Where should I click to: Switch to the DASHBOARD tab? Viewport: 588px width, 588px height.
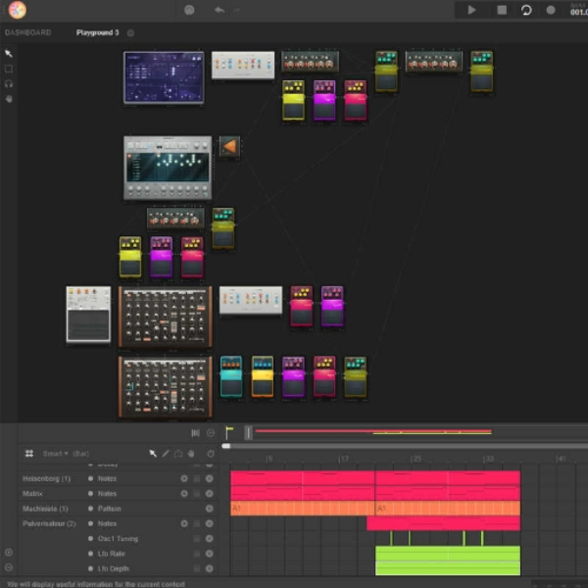27,32
